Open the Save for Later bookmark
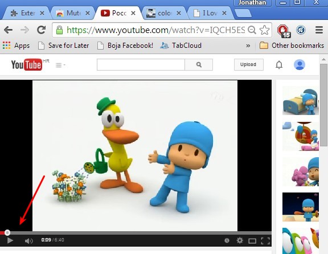The image size is (328, 254). point(64,46)
